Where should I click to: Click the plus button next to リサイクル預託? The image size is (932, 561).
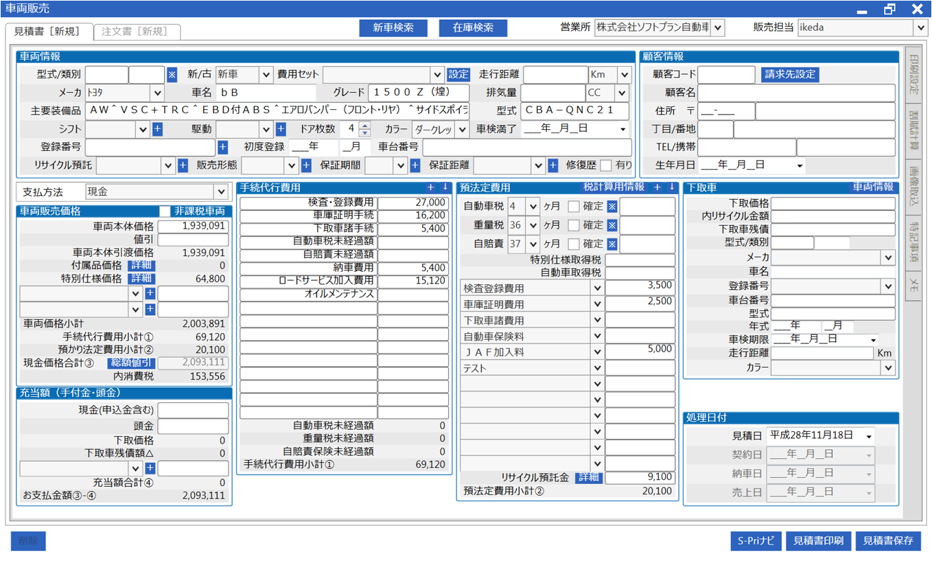click(x=183, y=165)
